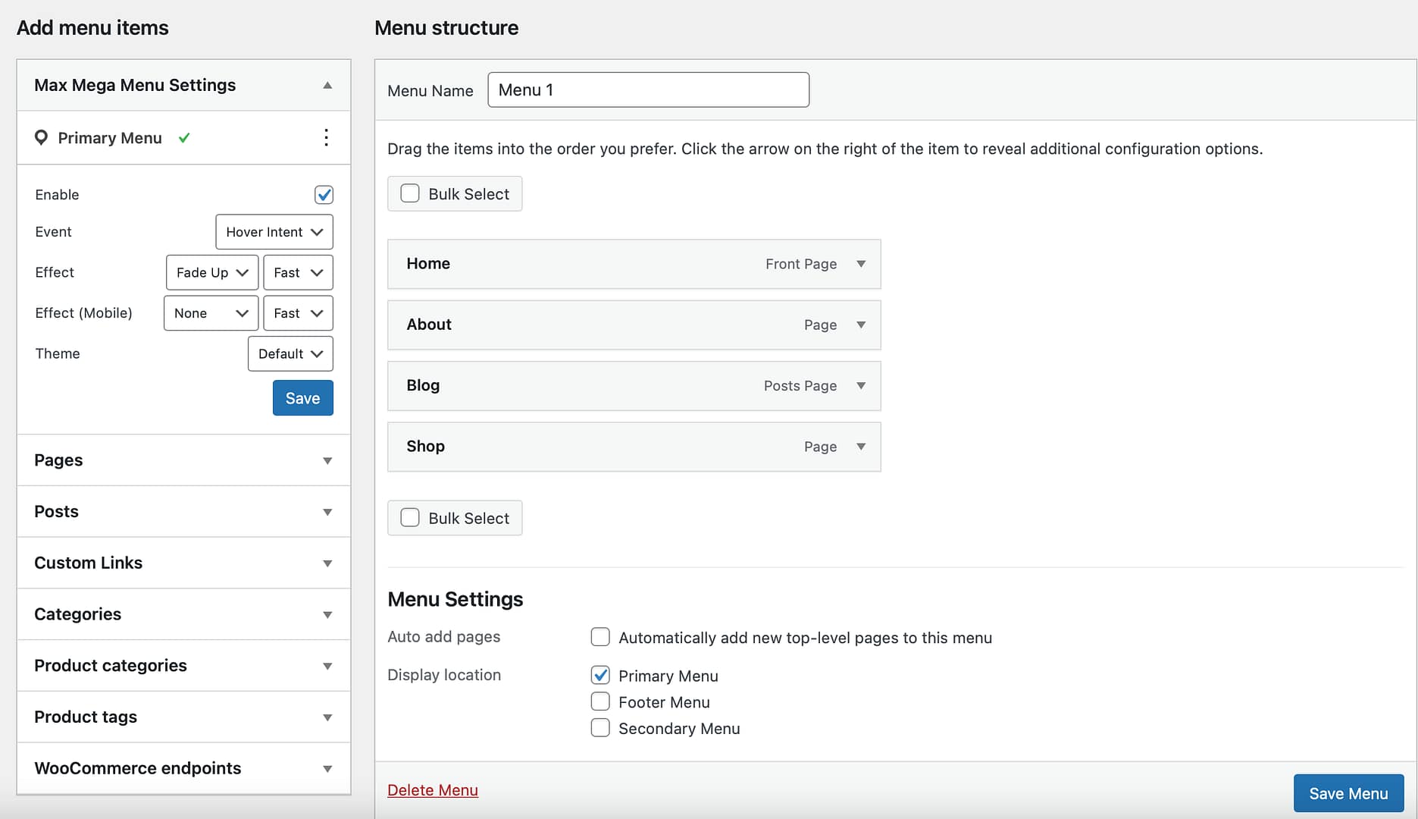1418x819 pixels.
Task: Expand the About menu item arrow
Action: point(861,325)
